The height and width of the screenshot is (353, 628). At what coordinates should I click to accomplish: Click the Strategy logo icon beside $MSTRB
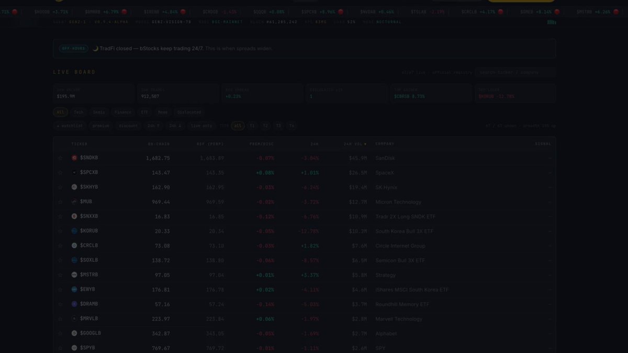pos(74,275)
